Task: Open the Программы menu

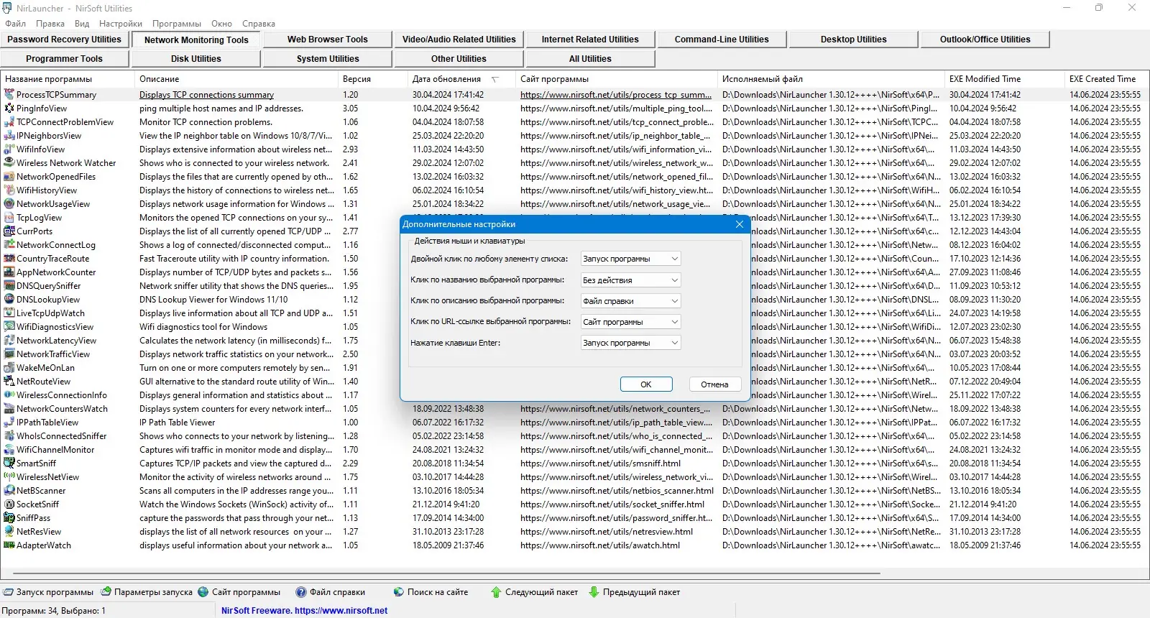Action: [177, 24]
